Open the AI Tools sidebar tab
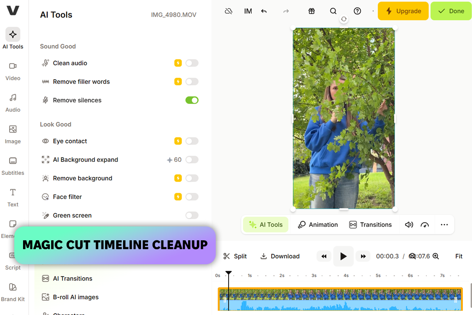Viewport: 472px width, 315px height. coord(12,39)
